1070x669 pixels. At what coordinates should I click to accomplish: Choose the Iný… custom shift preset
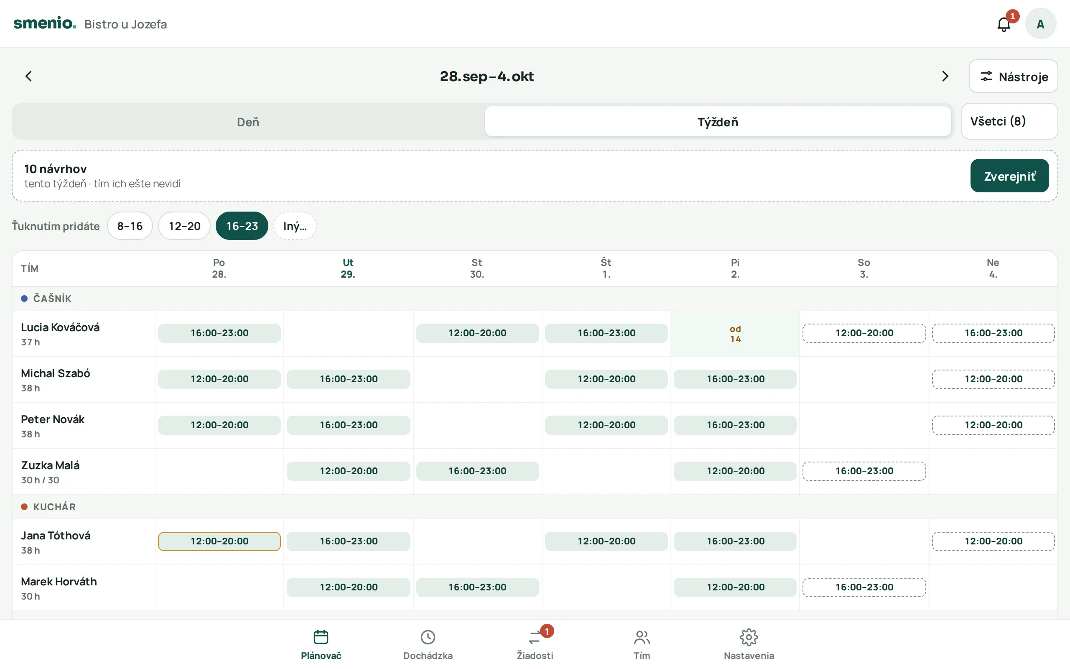click(295, 226)
